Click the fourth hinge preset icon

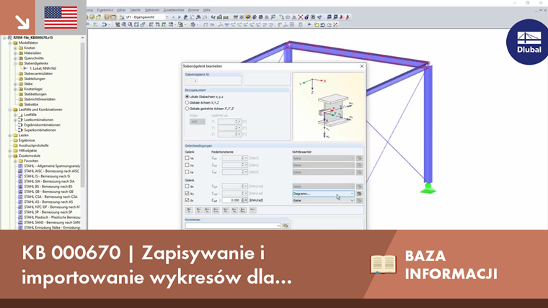pos(216,210)
